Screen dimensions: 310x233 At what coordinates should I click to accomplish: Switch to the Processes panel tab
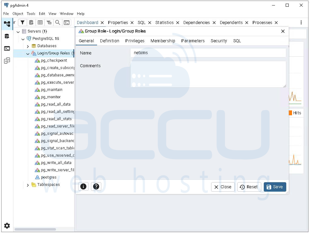pos(262,23)
